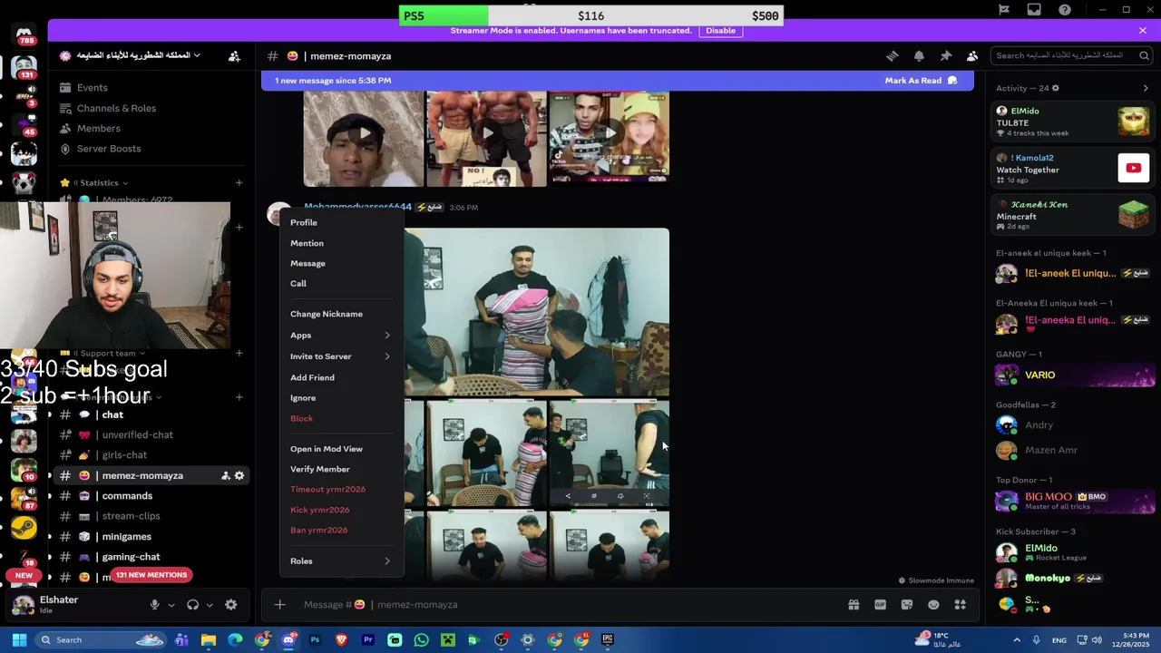Toggle headphones deafen
1161x653 pixels.
192,605
